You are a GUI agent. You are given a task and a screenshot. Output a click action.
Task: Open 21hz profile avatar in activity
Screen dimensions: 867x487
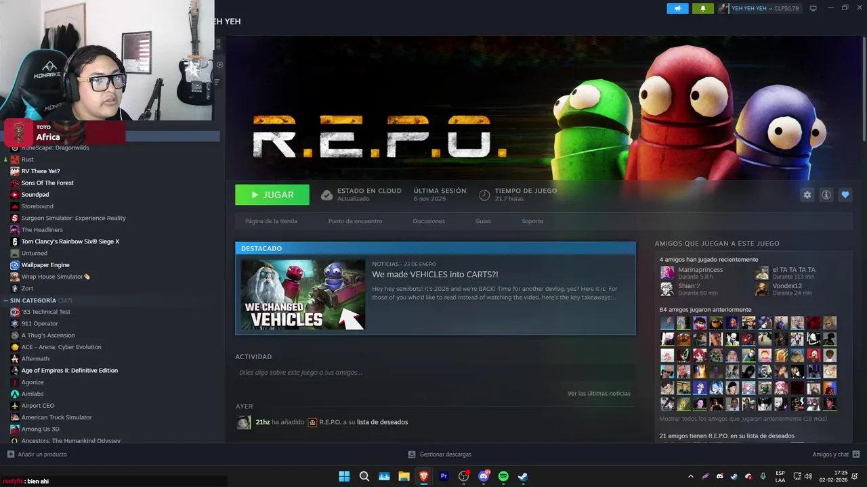click(x=244, y=422)
